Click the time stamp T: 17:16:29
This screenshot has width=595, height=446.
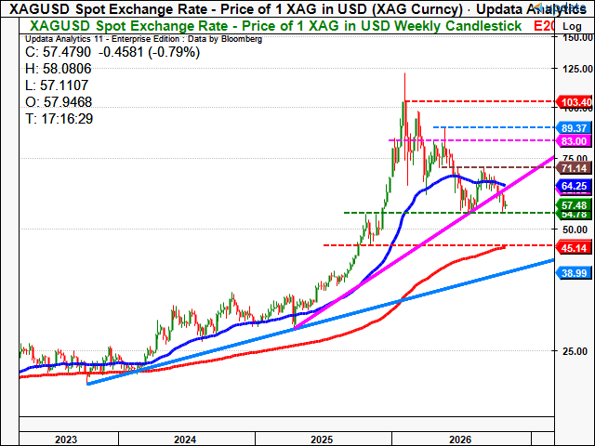tap(59, 119)
